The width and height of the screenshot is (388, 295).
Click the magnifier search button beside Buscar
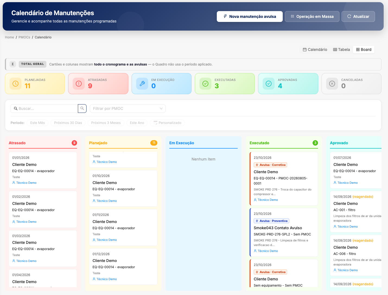tap(82, 109)
